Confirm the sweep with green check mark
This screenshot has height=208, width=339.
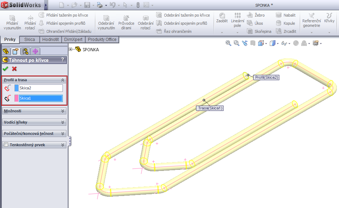click(x=5, y=69)
